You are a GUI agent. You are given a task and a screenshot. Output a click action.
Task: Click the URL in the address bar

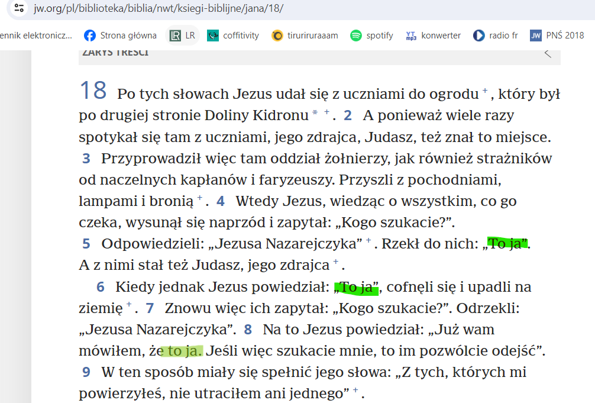point(159,9)
